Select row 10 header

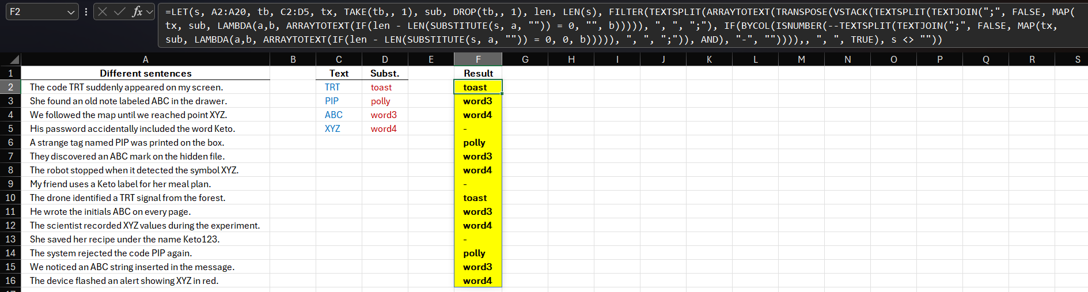point(10,198)
